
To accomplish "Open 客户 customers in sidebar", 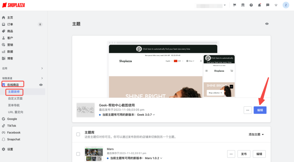I will 10,38.
